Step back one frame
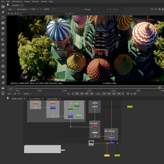This screenshot has height=164, width=164. [87, 94]
